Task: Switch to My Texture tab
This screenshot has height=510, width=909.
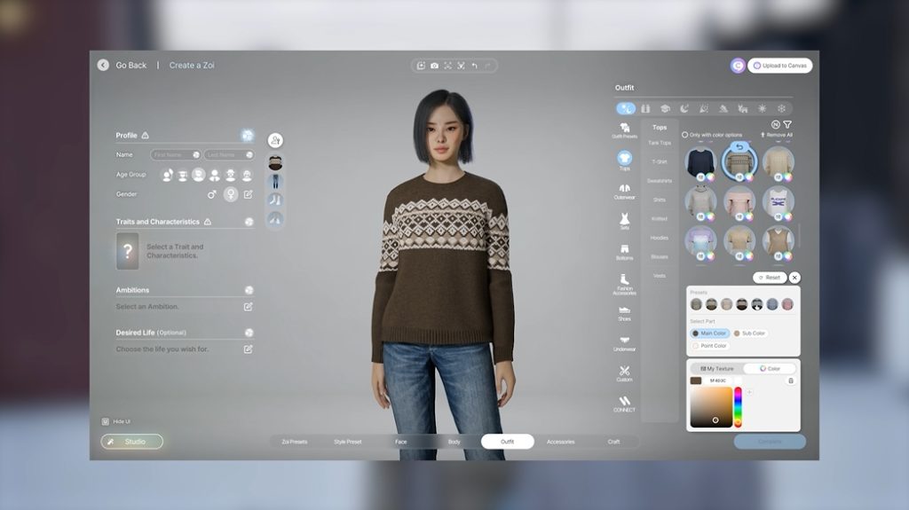Action: [717, 368]
